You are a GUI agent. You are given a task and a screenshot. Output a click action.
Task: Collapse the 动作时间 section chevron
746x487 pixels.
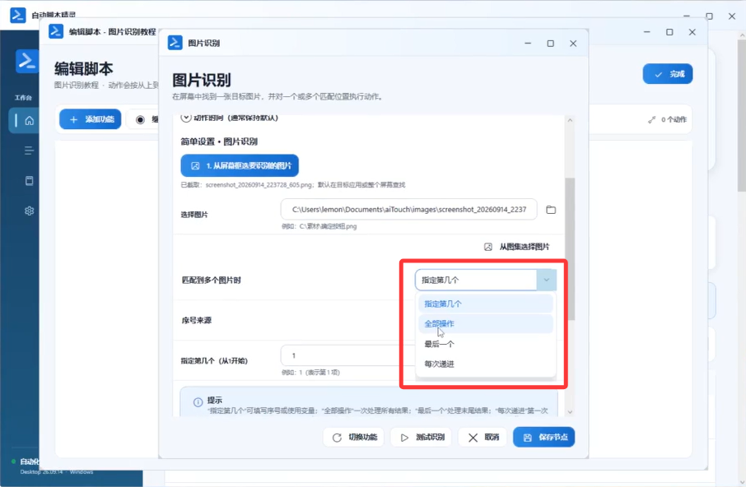(186, 118)
